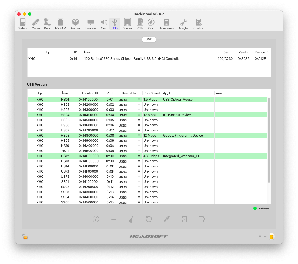The image size is (298, 264).
Task: Click the minus delete port icon
Action: [x=114, y=219]
